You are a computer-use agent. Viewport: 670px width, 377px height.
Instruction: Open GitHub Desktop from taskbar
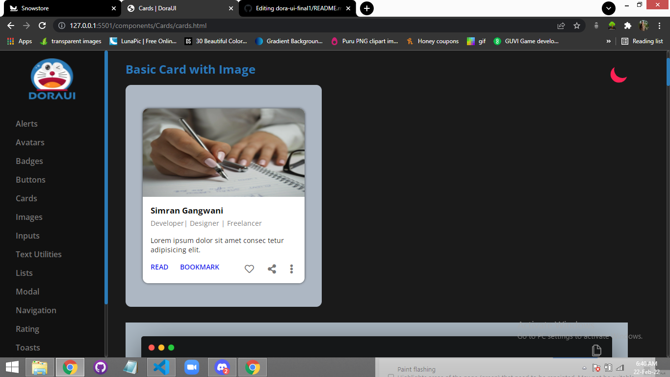tap(101, 367)
